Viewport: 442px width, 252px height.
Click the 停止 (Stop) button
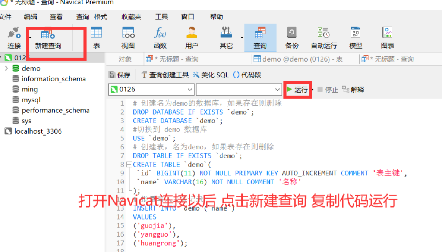pyautogui.click(x=328, y=90)
